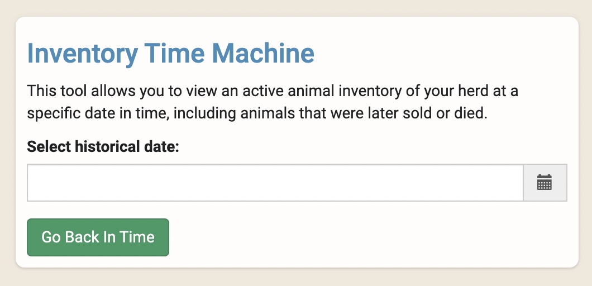The width and height of the screenshot is (592, 286).
Task: Select the blue page title text
Action: coord(170,54)
